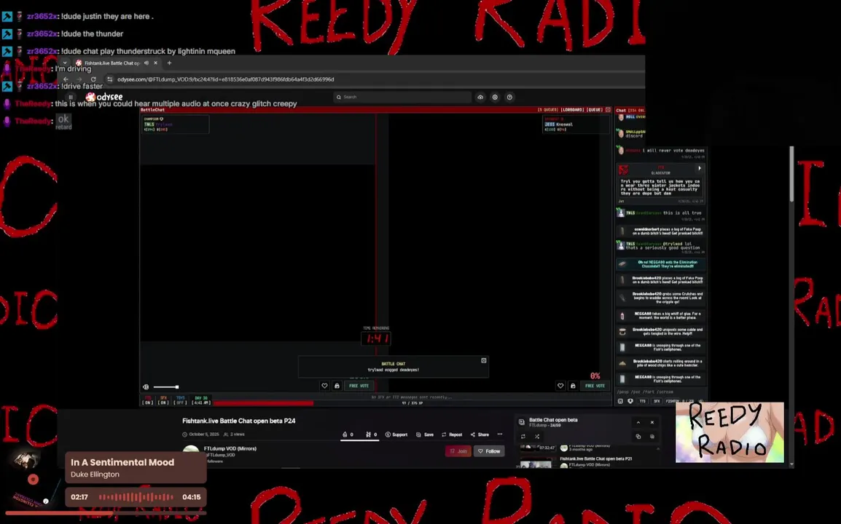Click the TTS button below chat
841x524 pixels.
(x=642, y=401)
